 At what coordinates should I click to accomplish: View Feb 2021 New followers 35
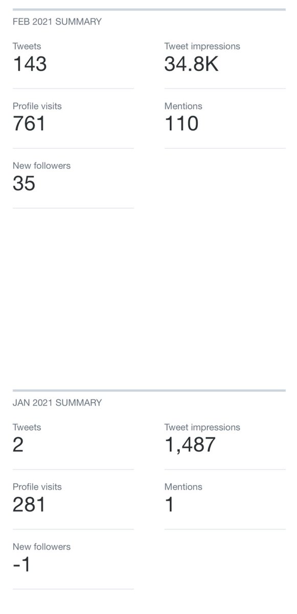[x=24, y=183]
